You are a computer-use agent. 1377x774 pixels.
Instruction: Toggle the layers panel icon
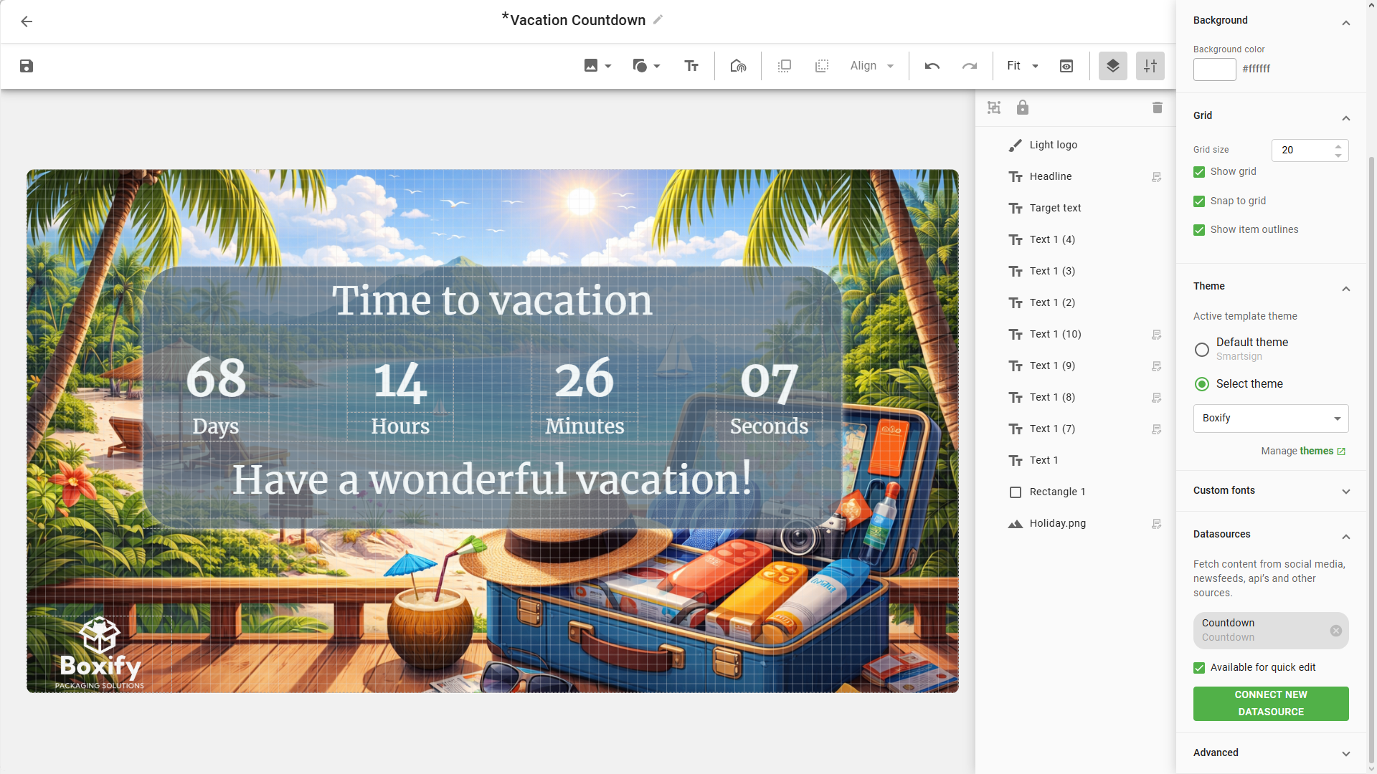[1112, 66]
